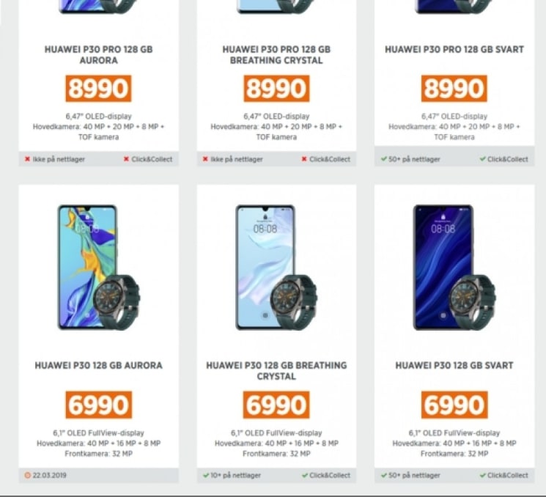Viewport: 546px width, 497px height.
Task: Click the green check beside 10+ på nettlager for P30 Breathing Crystal
Action: click(206, 475)
